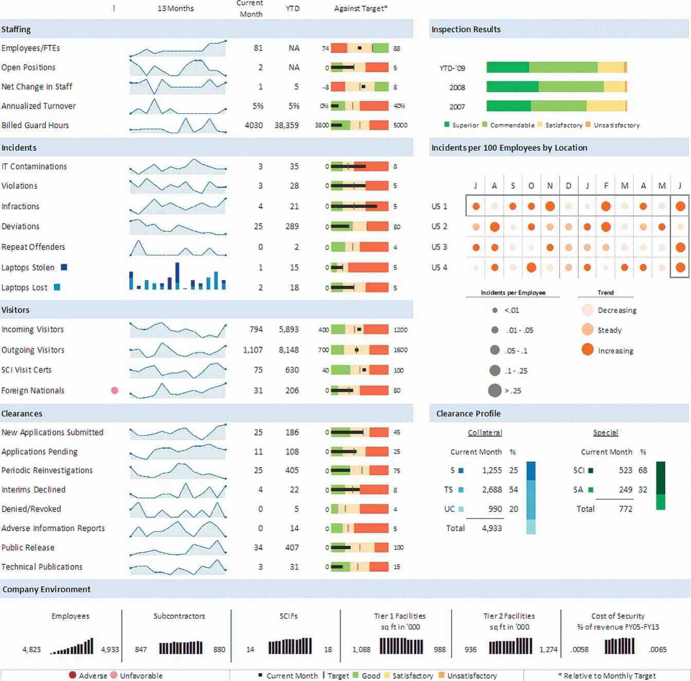Viewport: 691px width, 681px height.
Task: Click the US 3 last-column June bubble
Action: 680,248
